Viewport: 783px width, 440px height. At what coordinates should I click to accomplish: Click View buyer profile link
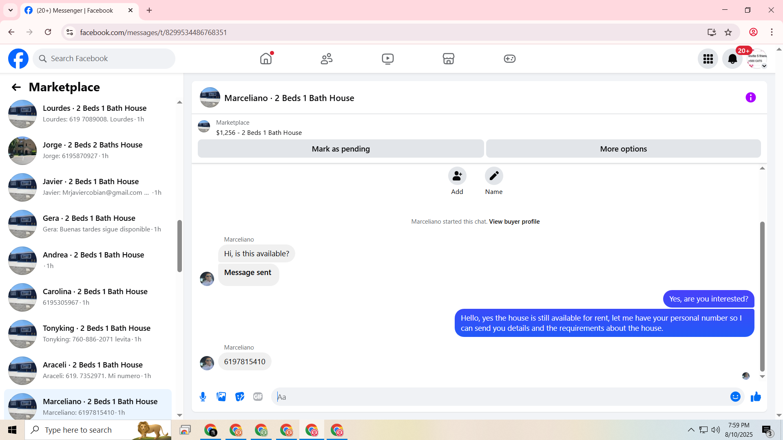514,222
